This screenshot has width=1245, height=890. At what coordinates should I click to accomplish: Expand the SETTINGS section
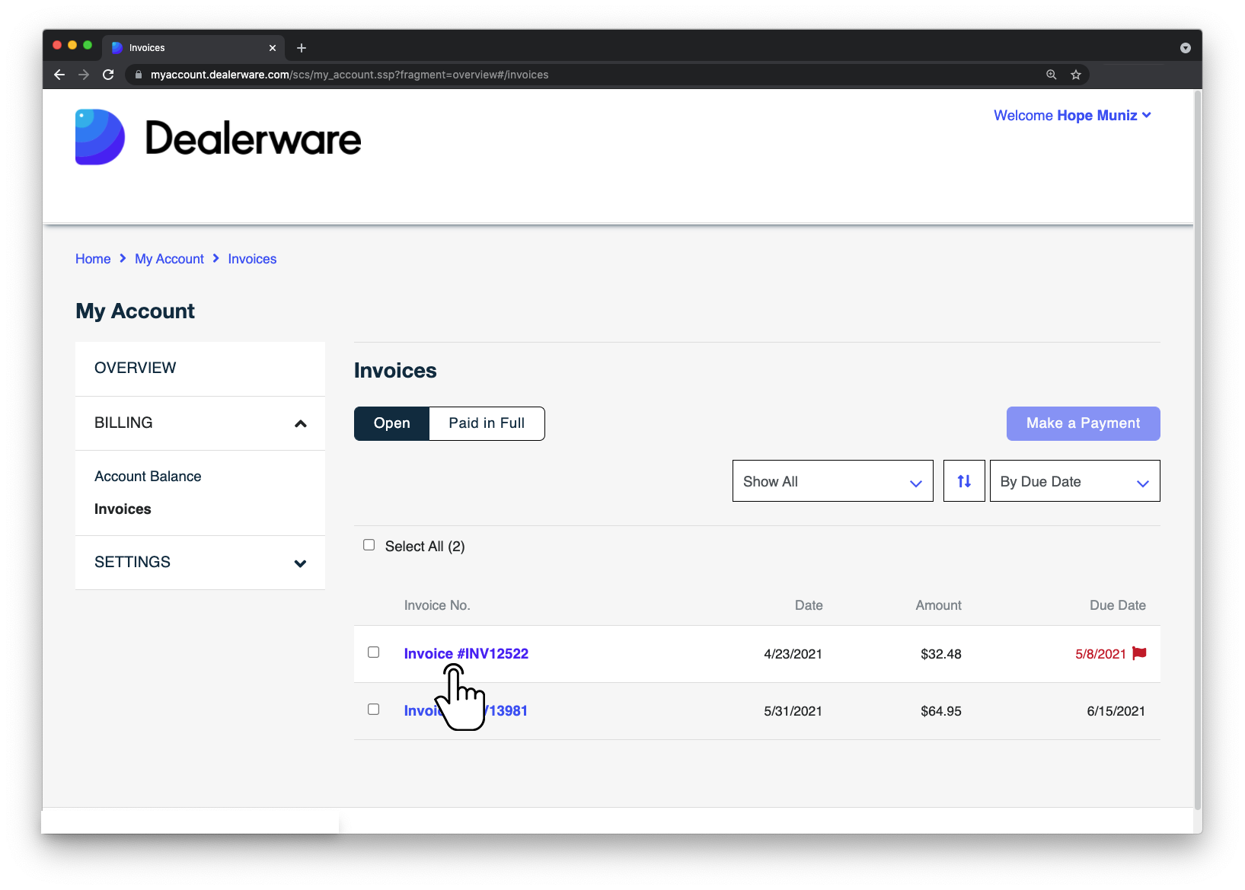click(200, 562)
